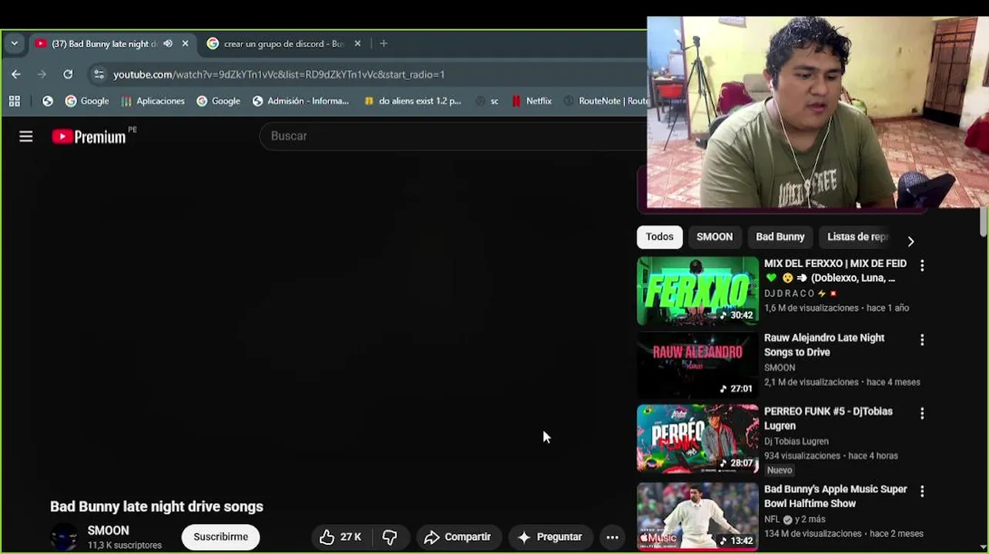Open the Netflix bookmark
The image size is (989, 554).
coord(531,101)
